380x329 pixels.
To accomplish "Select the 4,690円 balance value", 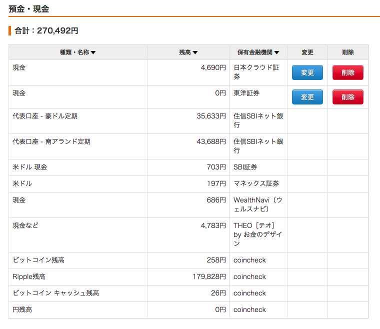I will click(213, 67).
